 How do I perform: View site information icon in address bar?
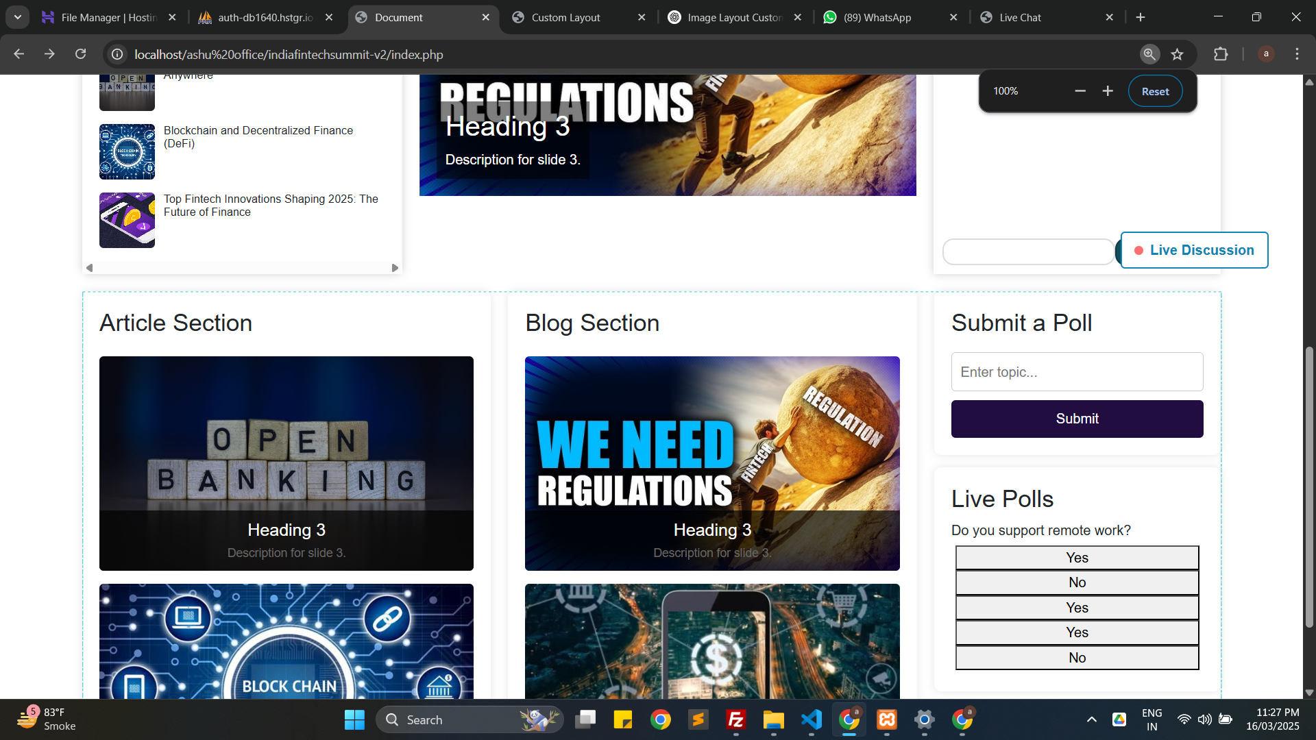(x=117, y=54)
